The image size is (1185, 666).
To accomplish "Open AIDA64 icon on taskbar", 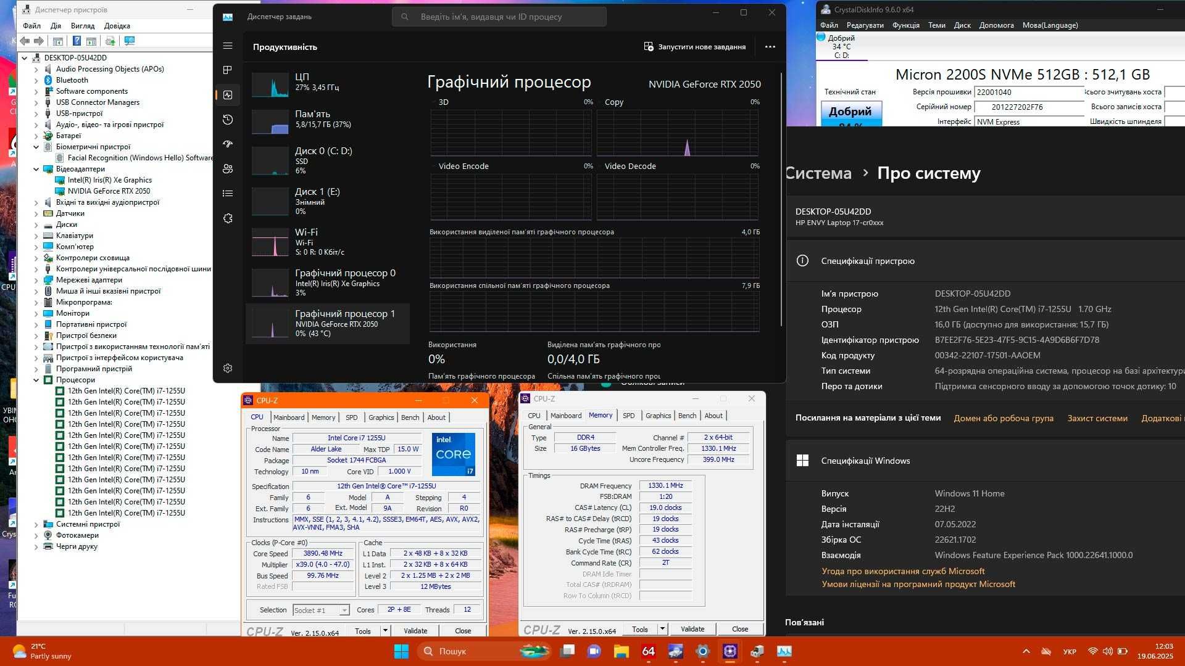I will point(648,651).
